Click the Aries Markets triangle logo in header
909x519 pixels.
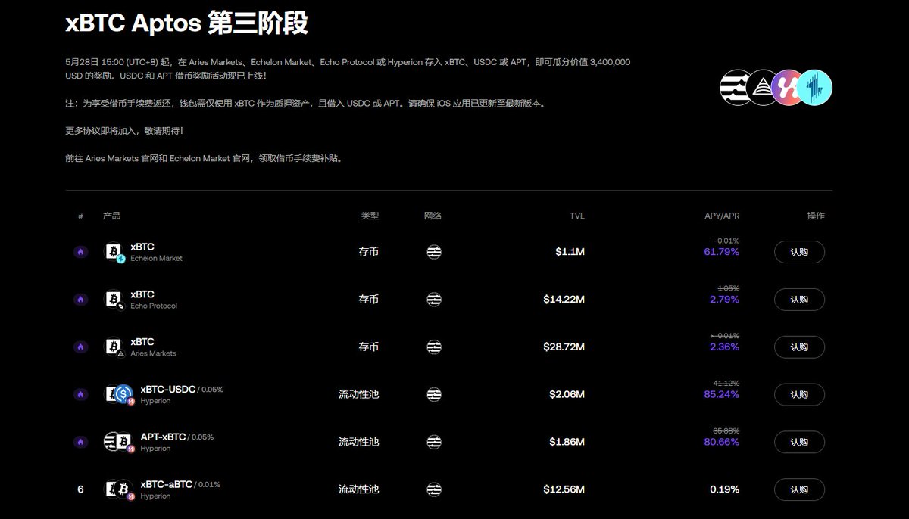[x=761, y=88]
